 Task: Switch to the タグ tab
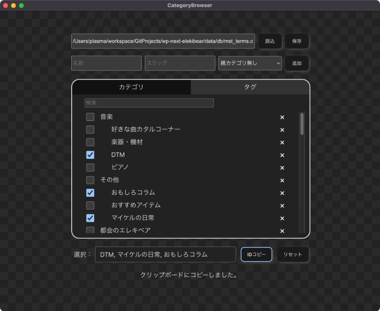point(250,87)
